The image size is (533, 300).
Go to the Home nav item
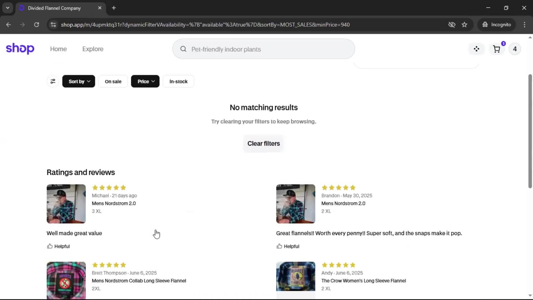pos(58,49)
